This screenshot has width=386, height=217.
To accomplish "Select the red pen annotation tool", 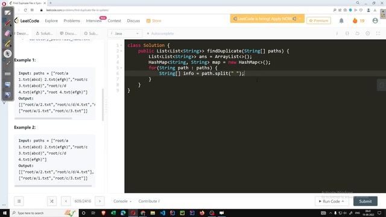I will pyautogui.click(x=7, y=23).
